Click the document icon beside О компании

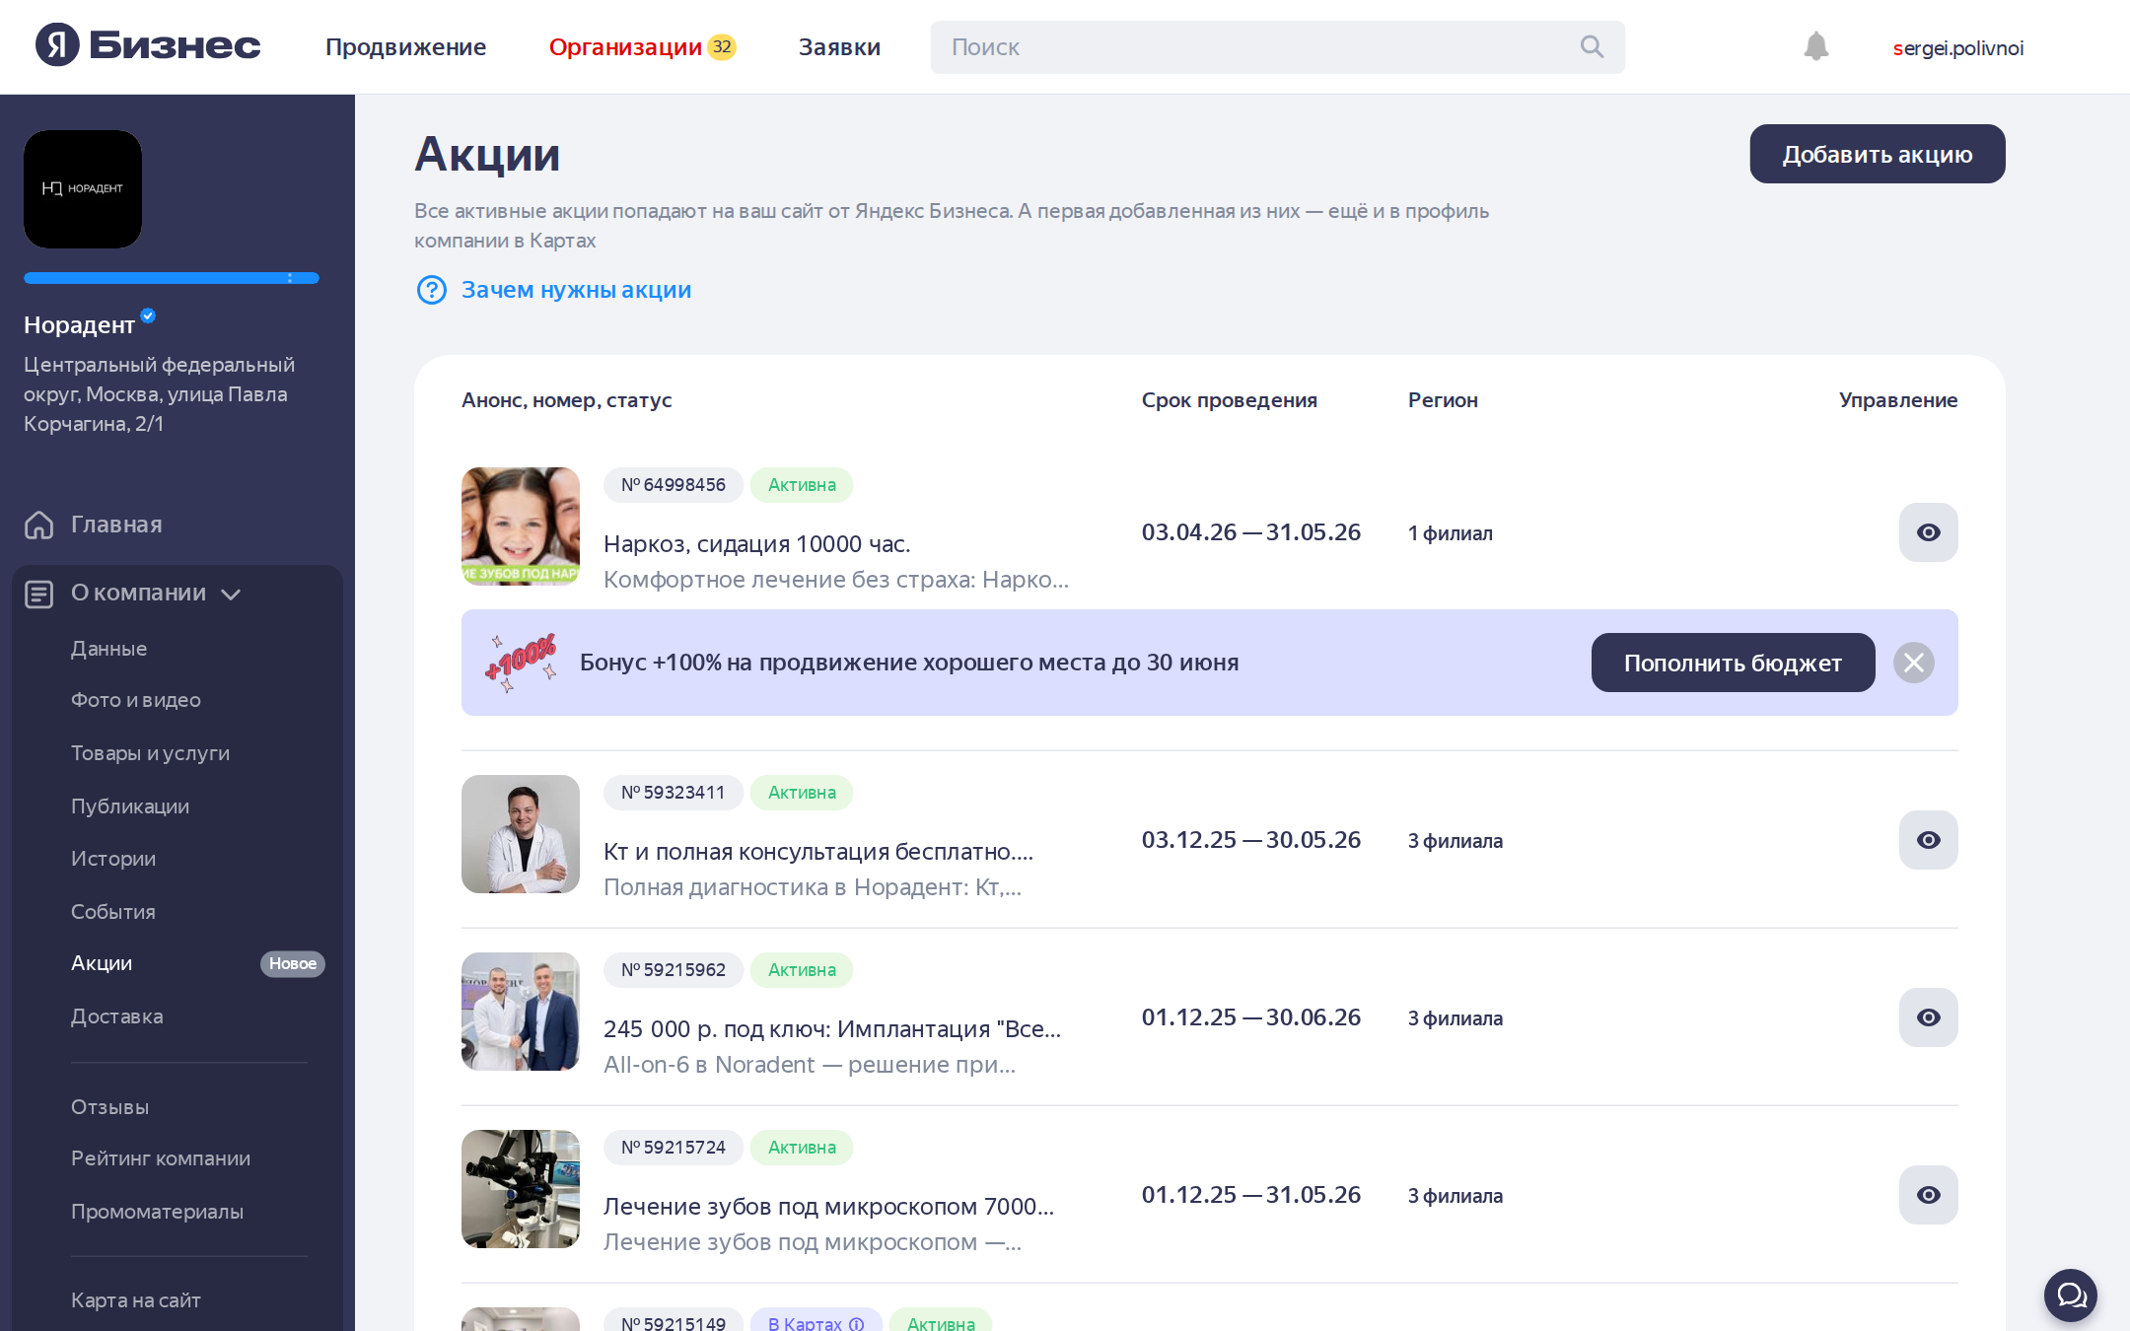38,594
